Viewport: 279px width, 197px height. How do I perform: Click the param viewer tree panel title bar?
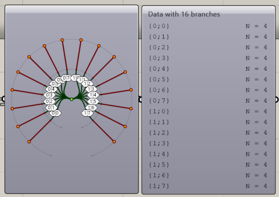(71, 9)
